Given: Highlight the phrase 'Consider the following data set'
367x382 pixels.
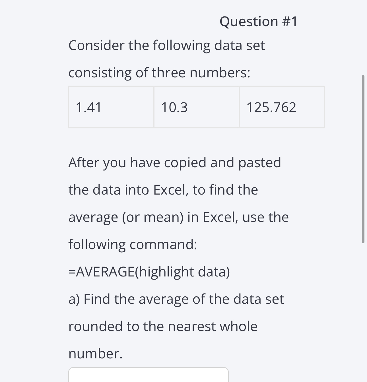Looking at the screenshot, I should [166, 45].
